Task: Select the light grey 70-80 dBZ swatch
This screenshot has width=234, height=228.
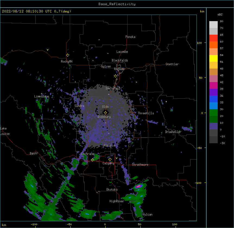Action: (213, 25)
